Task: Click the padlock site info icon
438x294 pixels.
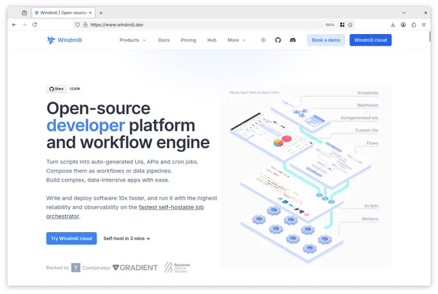Action: [86, 25]
